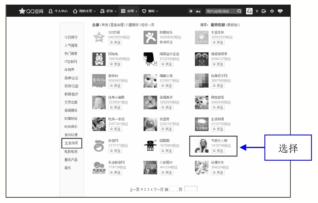
Task: Follow the 八卦图片 account
Action: (166, 172)
